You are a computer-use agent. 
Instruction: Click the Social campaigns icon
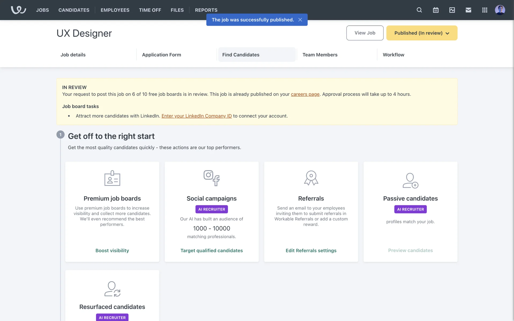click(211, 178)
